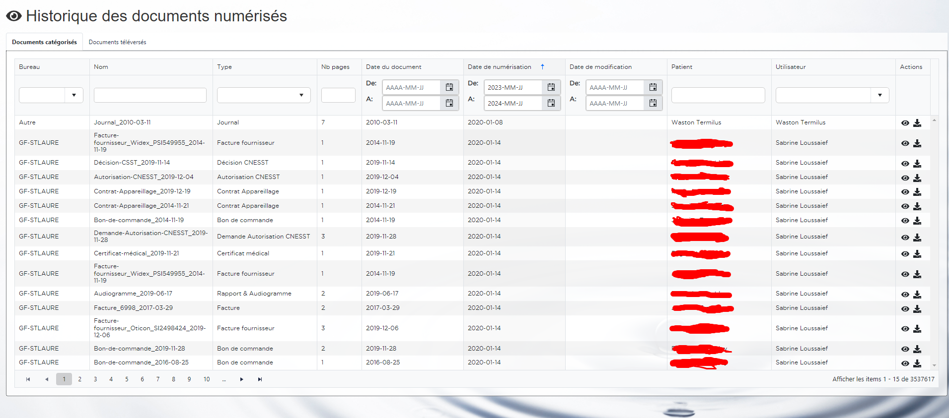Viewport: 949px width, 418px height.
Task: Jump to page 5 of results
Action: (127, 379)
